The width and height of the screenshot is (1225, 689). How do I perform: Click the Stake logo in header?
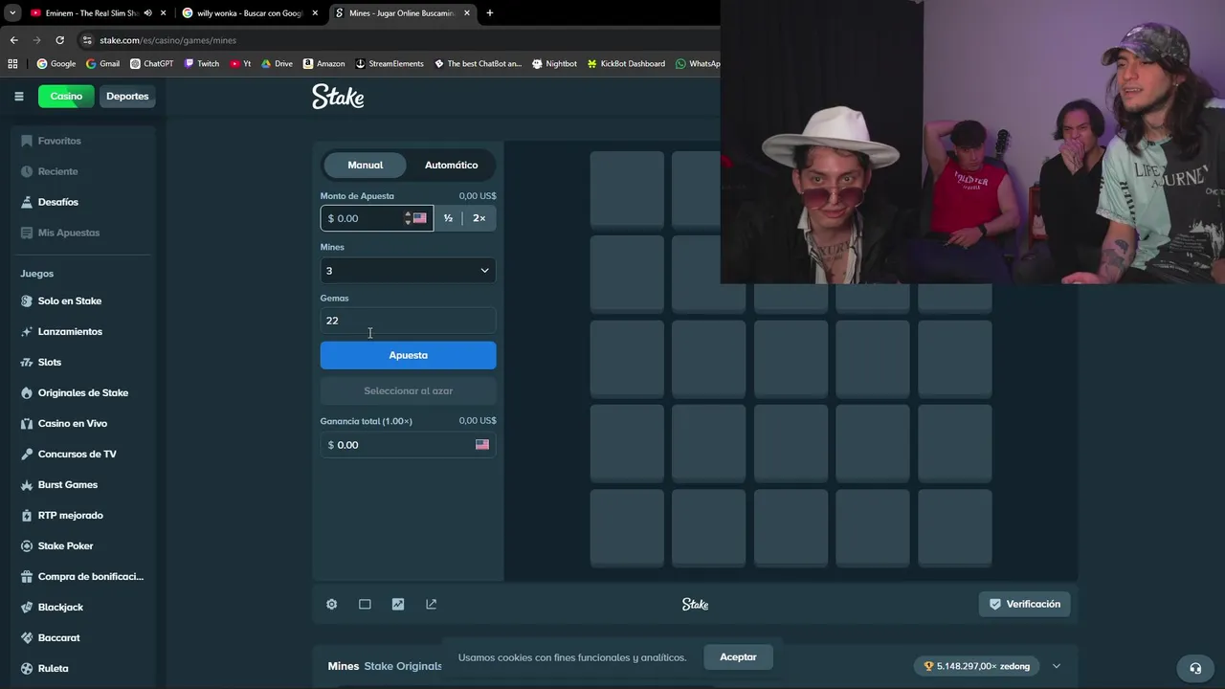tap(338, 97)
